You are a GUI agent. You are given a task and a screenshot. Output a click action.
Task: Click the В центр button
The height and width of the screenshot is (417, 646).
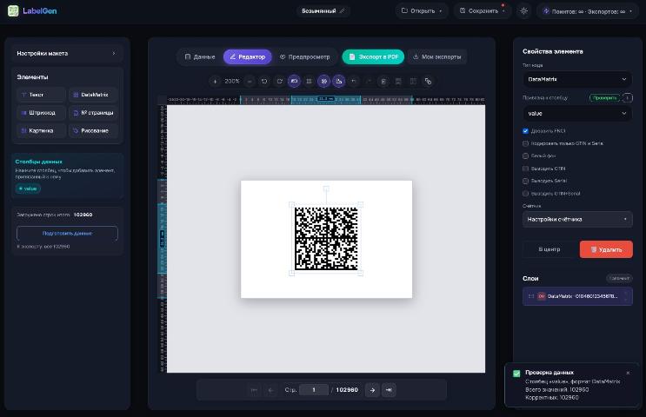[x=549, y=249]
